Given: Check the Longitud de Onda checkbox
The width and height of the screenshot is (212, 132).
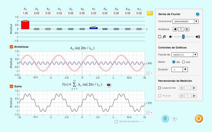Looking at the screenshot, I should (x=160, y=88).
